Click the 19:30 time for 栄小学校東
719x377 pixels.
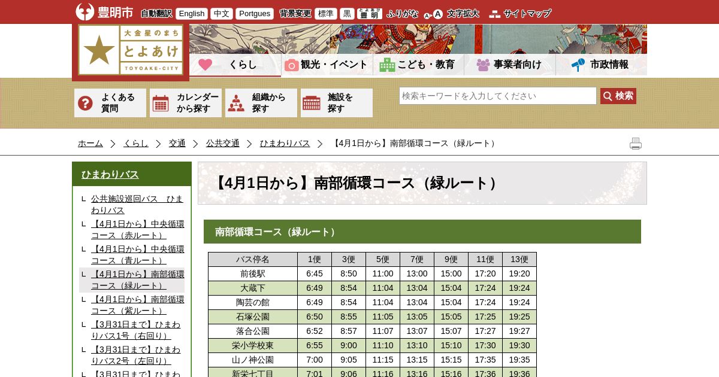(x=519, y=345)
